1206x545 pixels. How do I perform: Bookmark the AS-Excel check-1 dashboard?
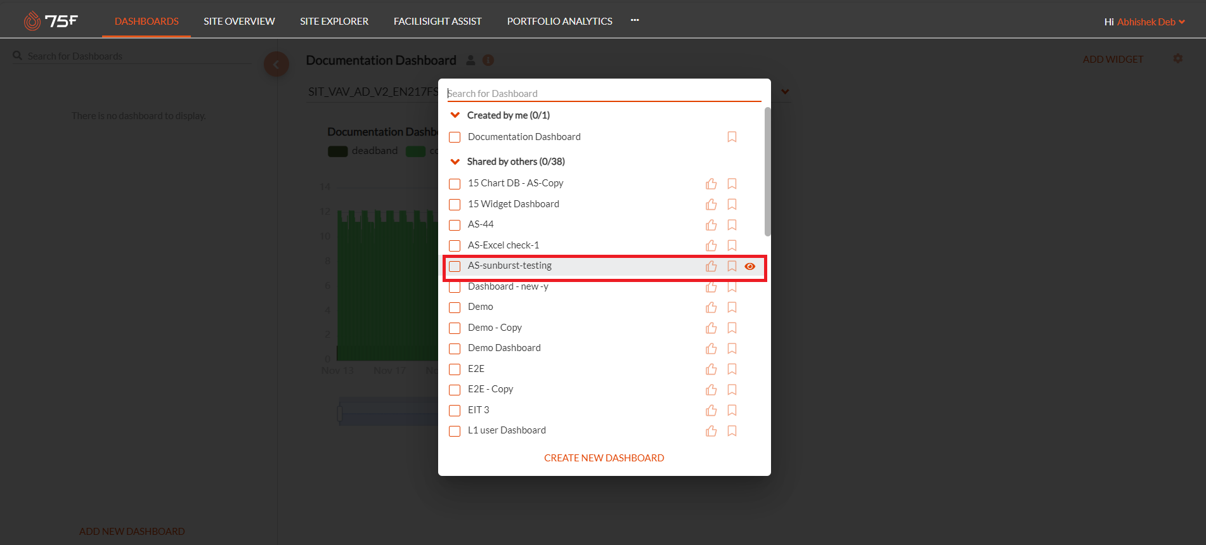click(732, 245)
